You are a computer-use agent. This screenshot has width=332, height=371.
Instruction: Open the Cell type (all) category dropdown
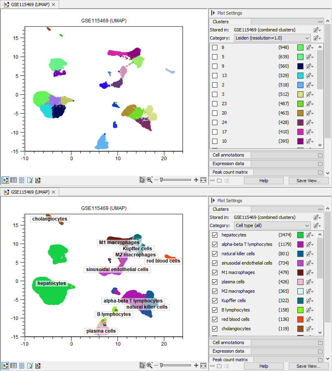click(272, 225)
